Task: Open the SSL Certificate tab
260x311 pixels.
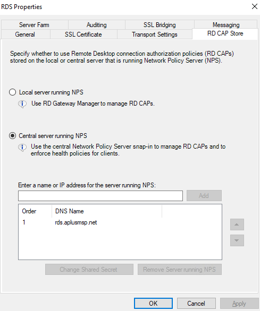Action: (83, 34)
